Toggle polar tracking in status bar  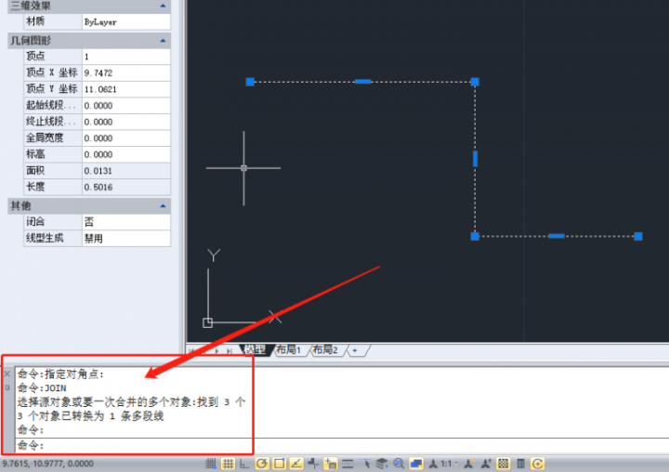click(262, 464)
